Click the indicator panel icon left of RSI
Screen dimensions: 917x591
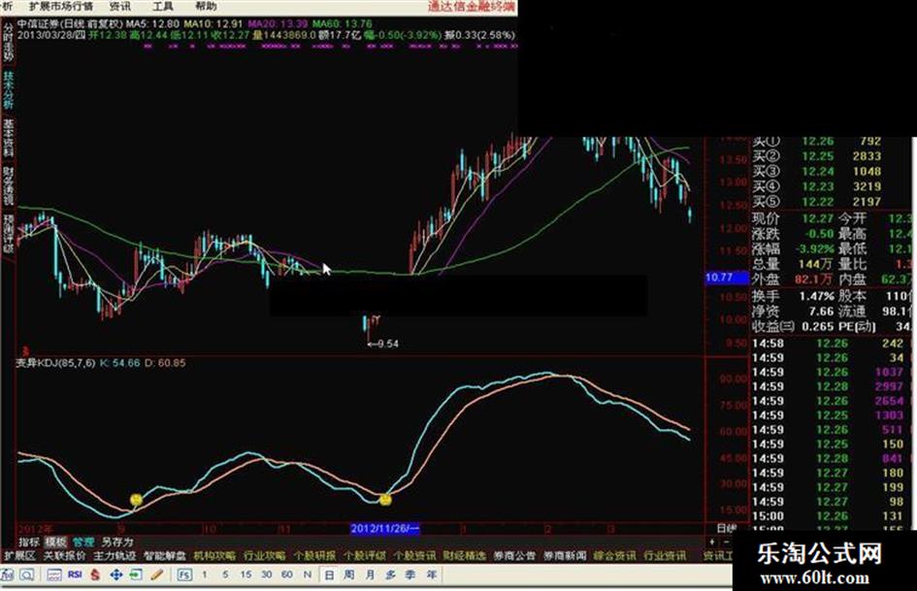[x=53, y=575]
